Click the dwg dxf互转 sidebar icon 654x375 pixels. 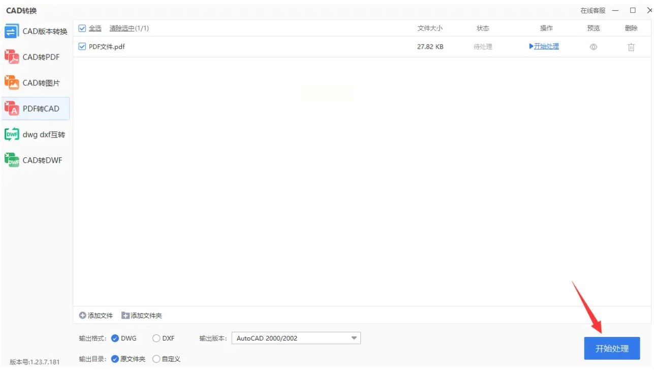[11, 134]
